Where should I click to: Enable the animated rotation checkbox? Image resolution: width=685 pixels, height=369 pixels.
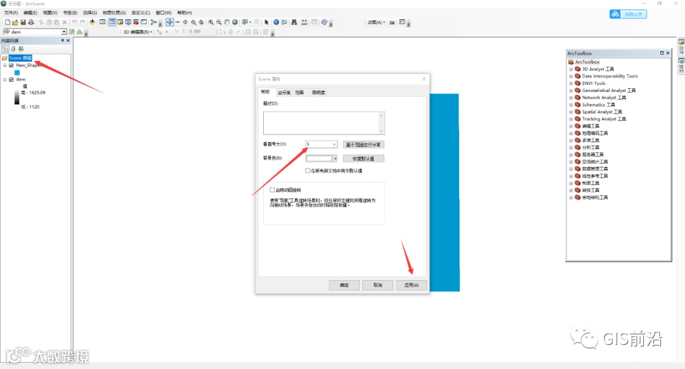(x=272, y=190)
